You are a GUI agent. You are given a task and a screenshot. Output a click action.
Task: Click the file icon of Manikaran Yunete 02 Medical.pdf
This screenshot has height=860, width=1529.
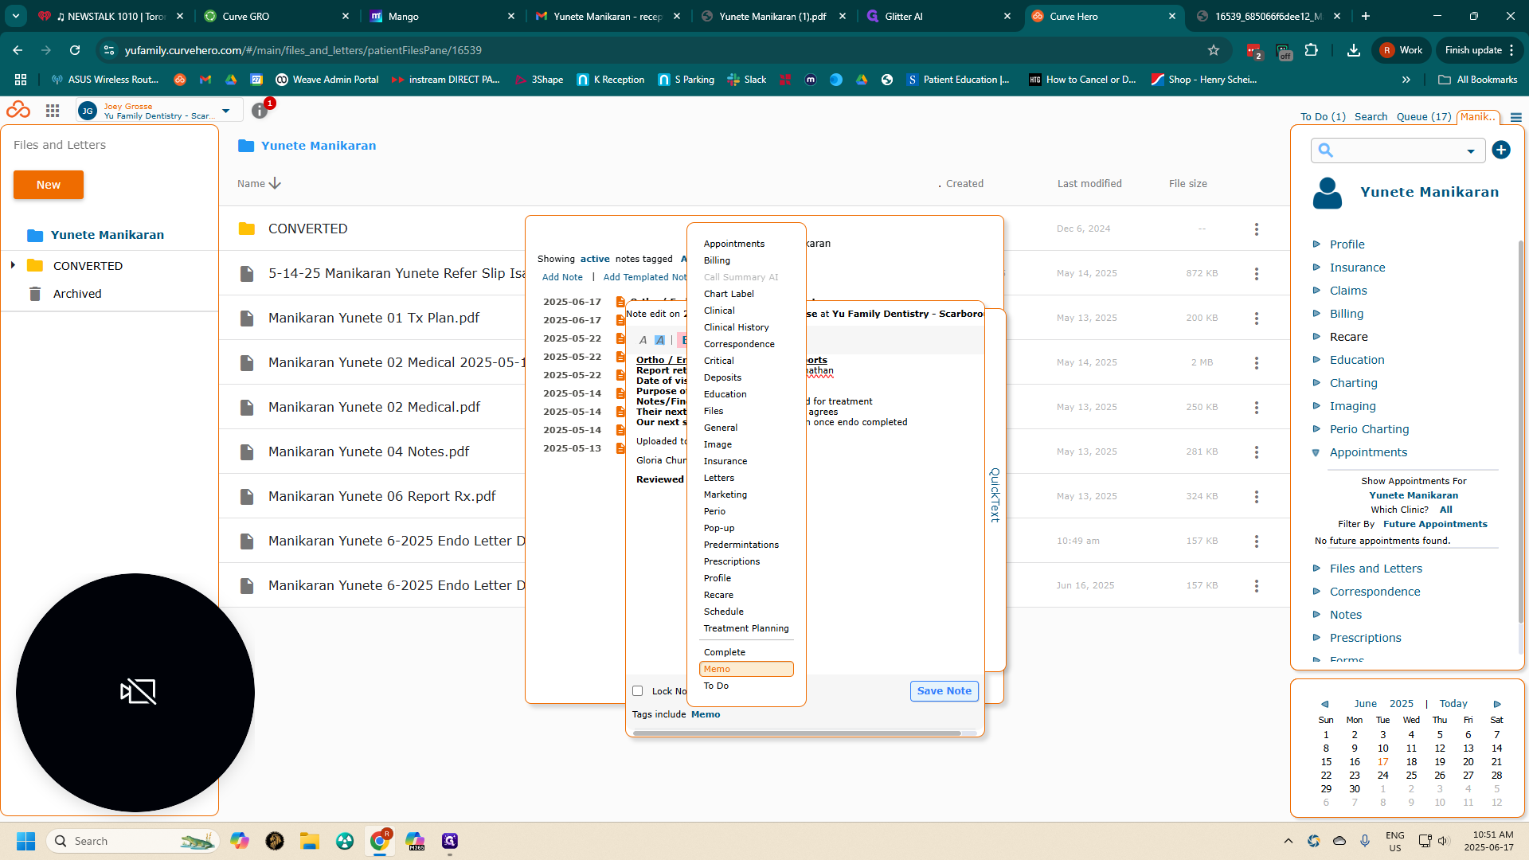coord(247,407)
